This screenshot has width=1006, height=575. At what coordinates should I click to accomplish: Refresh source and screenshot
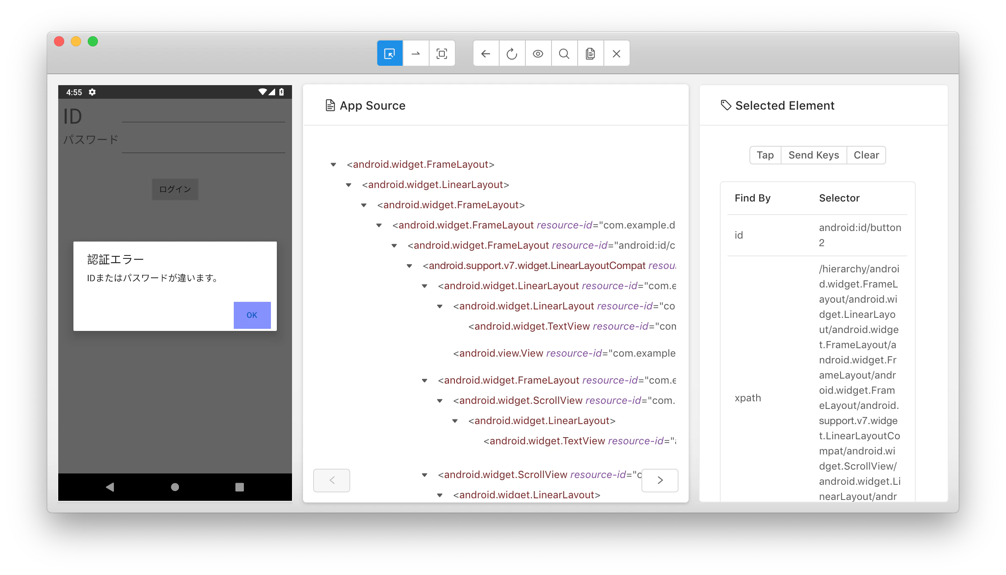(512, 54)
